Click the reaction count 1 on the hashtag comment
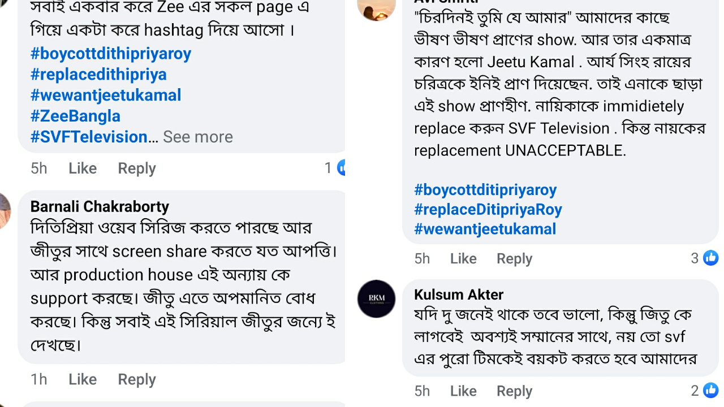724x407 pixels. [328, 167]
